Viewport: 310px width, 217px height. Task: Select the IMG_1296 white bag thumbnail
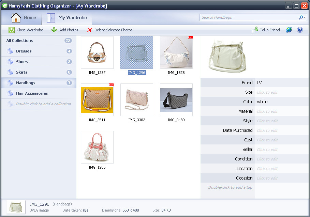(x=137, y=52)
